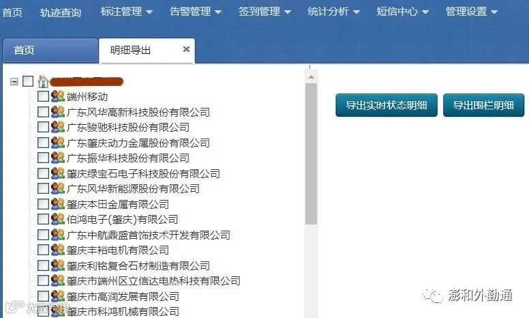Click group icon beside 肇庆市高润发展有限公司
529x318 pixels.
point(58,296)
